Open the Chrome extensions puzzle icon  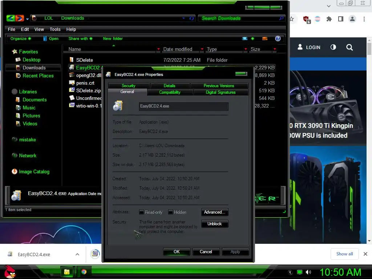(x=329, y=19)
